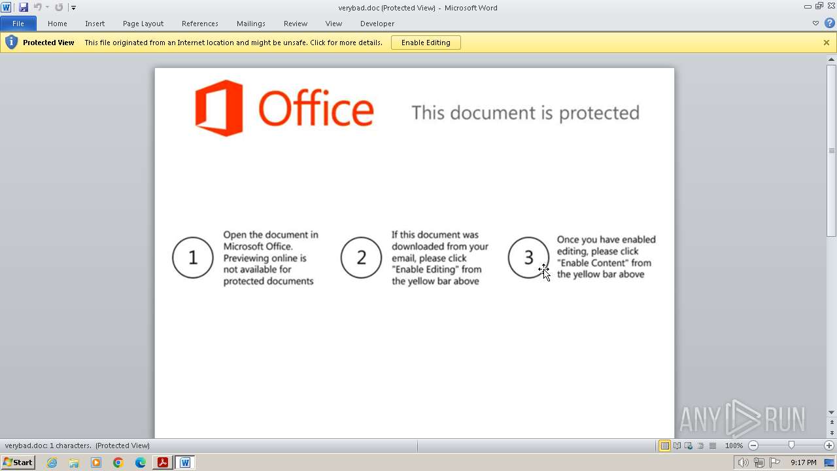The image size is (837, 471).
Task: Click the vertical scrollbar down arrow
Action: tap(831, 412)
